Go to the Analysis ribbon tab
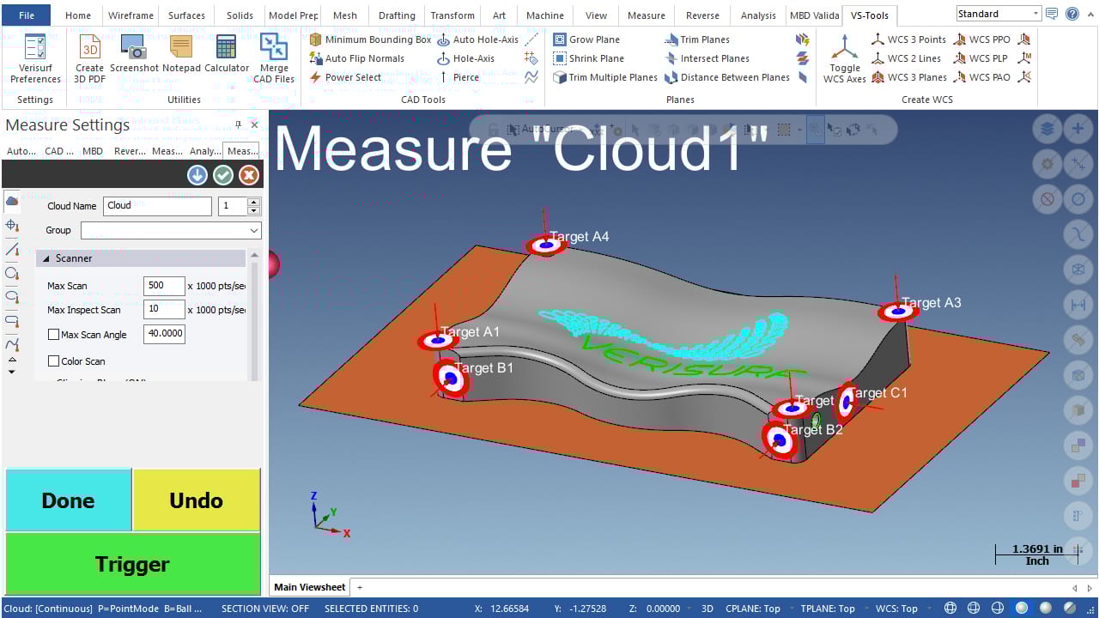 [758, 15]
